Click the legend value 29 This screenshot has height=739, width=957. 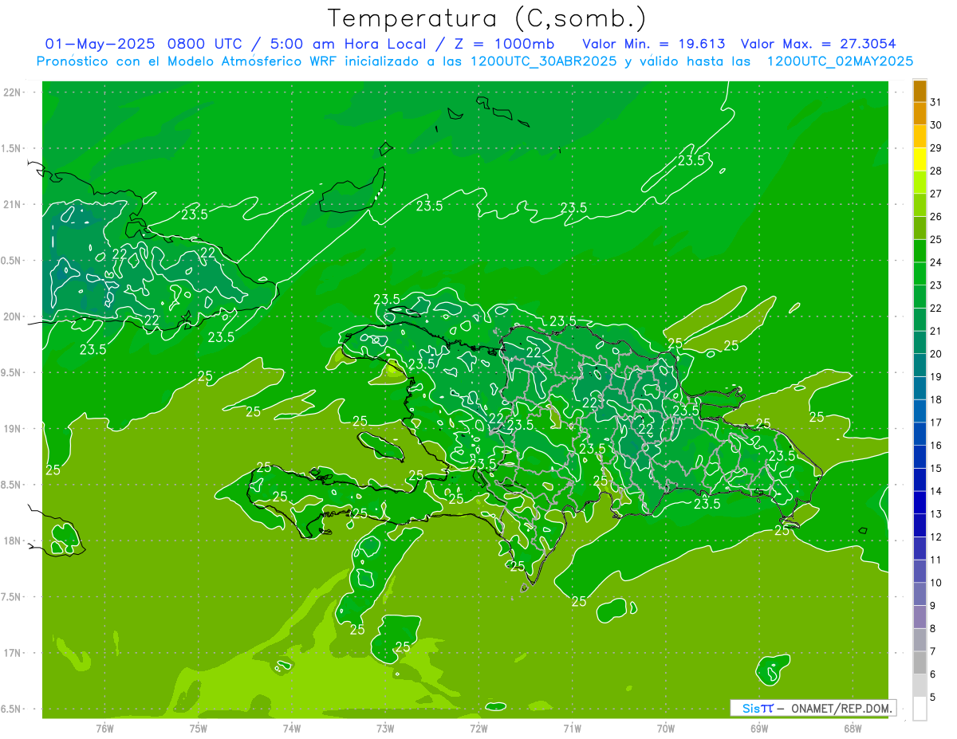[x=936, y=147]
